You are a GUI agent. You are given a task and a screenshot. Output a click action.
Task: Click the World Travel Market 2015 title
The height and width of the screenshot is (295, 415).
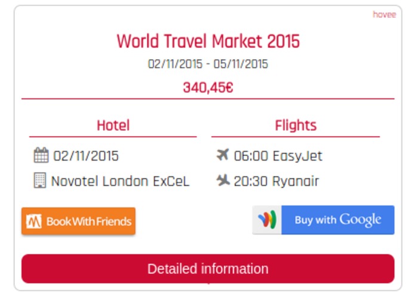[208, 41]
